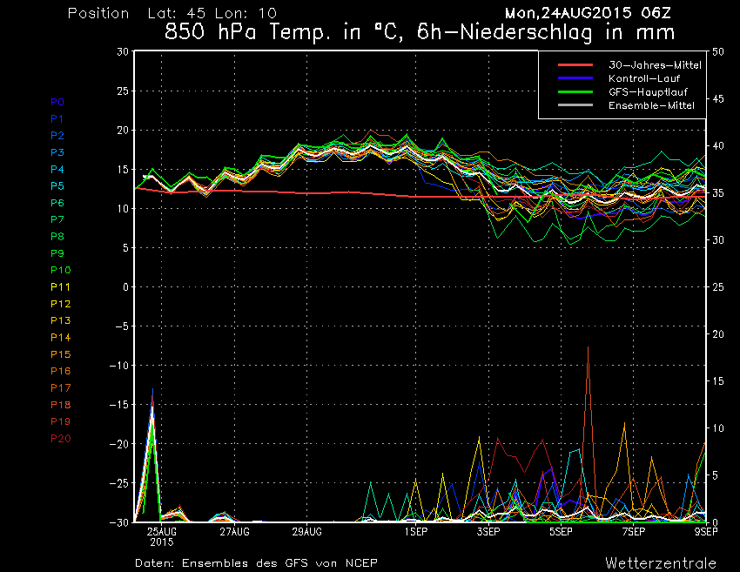The image size is (740, 572).
Task: Click the P9 ensemble label
Action: 57,253
